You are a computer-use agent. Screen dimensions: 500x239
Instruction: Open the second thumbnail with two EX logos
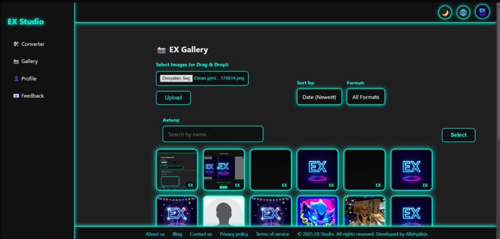coord(224,170)
